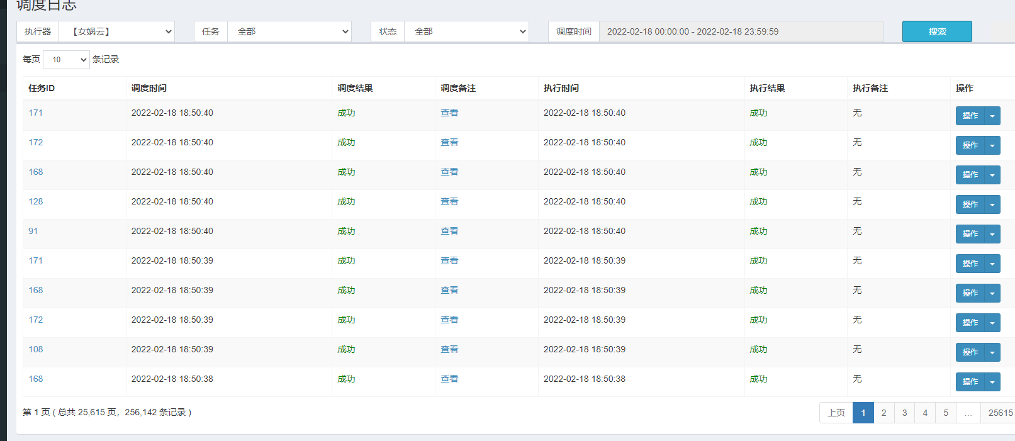Open task ID 171 link at 18:50:39
This screenshot has width=1015, height=441.
[x=36, y=260]
